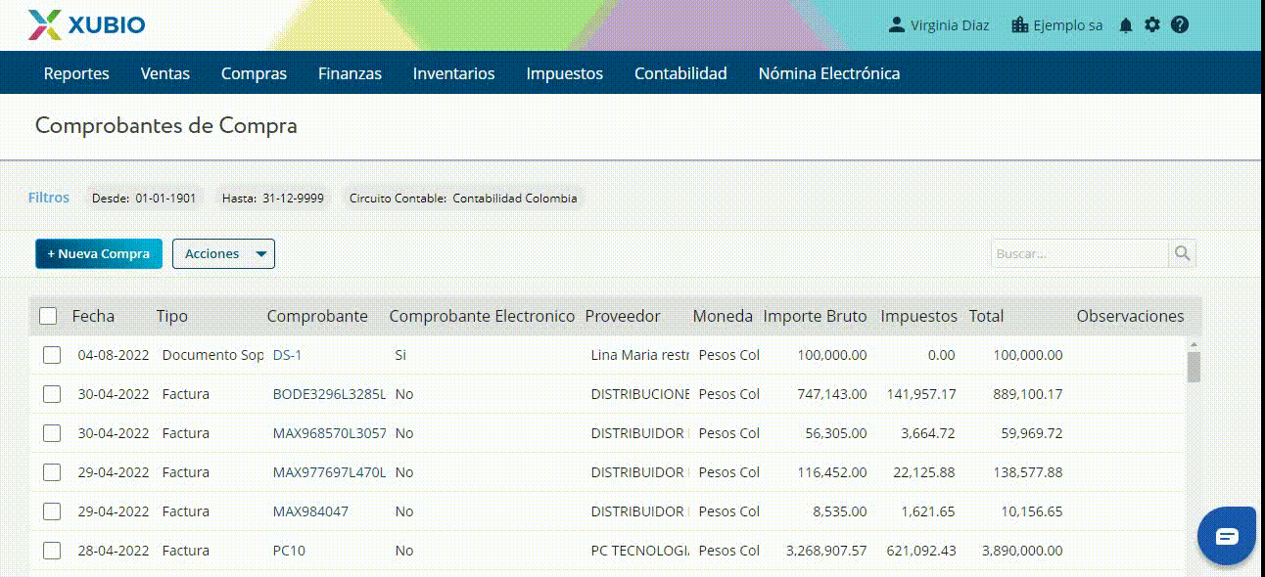Click the 28-04-2022 date cell

pyautogui.click(x=114, y=551)
